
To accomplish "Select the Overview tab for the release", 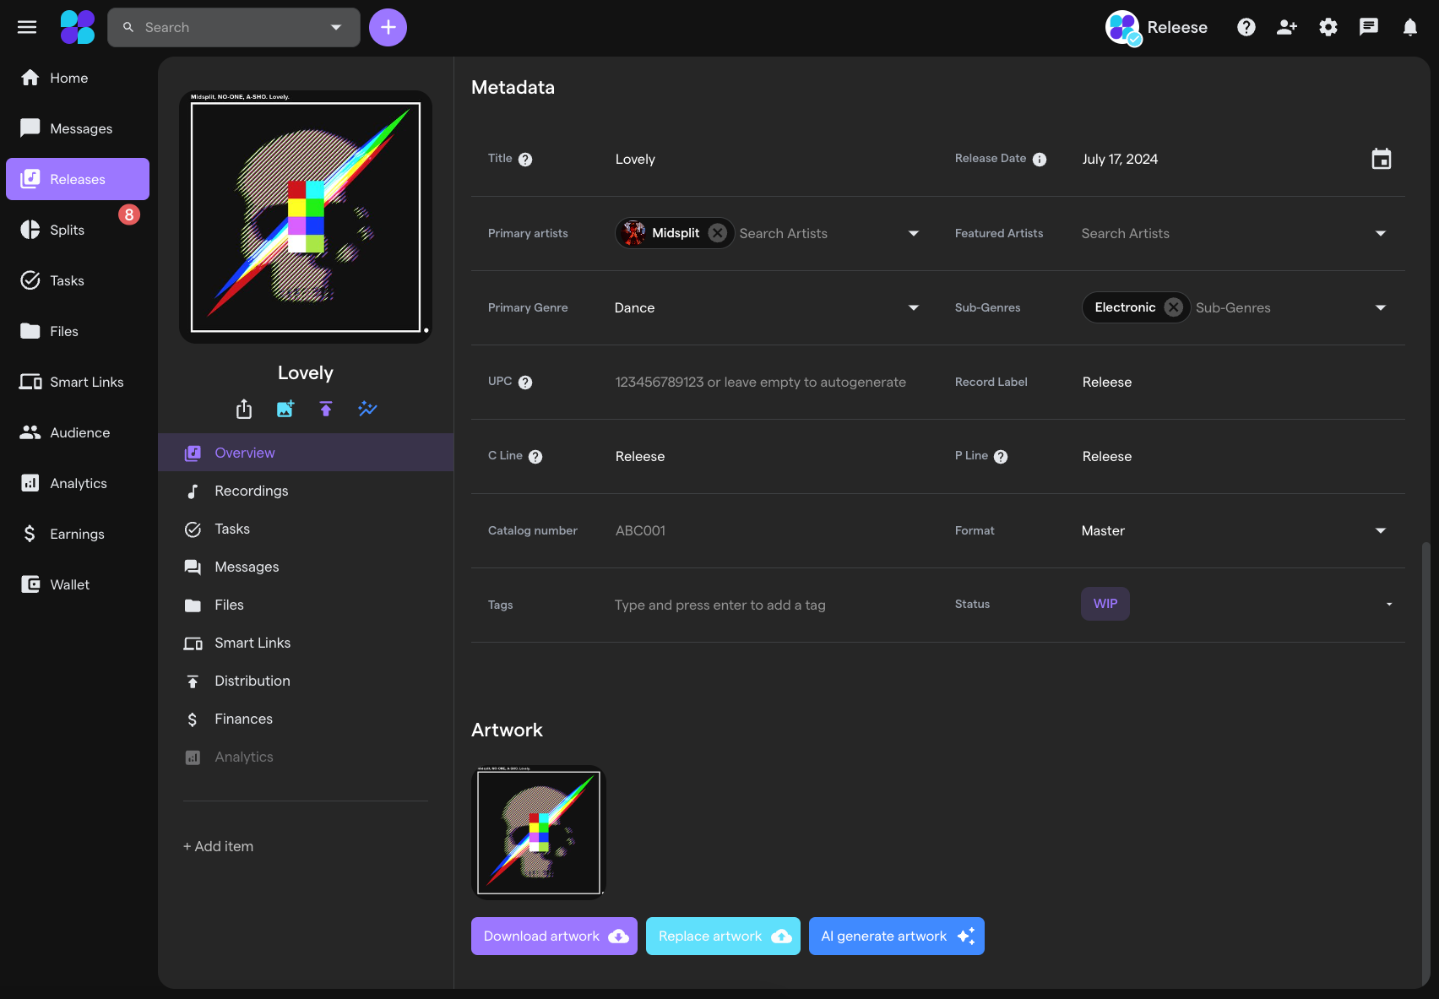I will (x=306, y=453).
